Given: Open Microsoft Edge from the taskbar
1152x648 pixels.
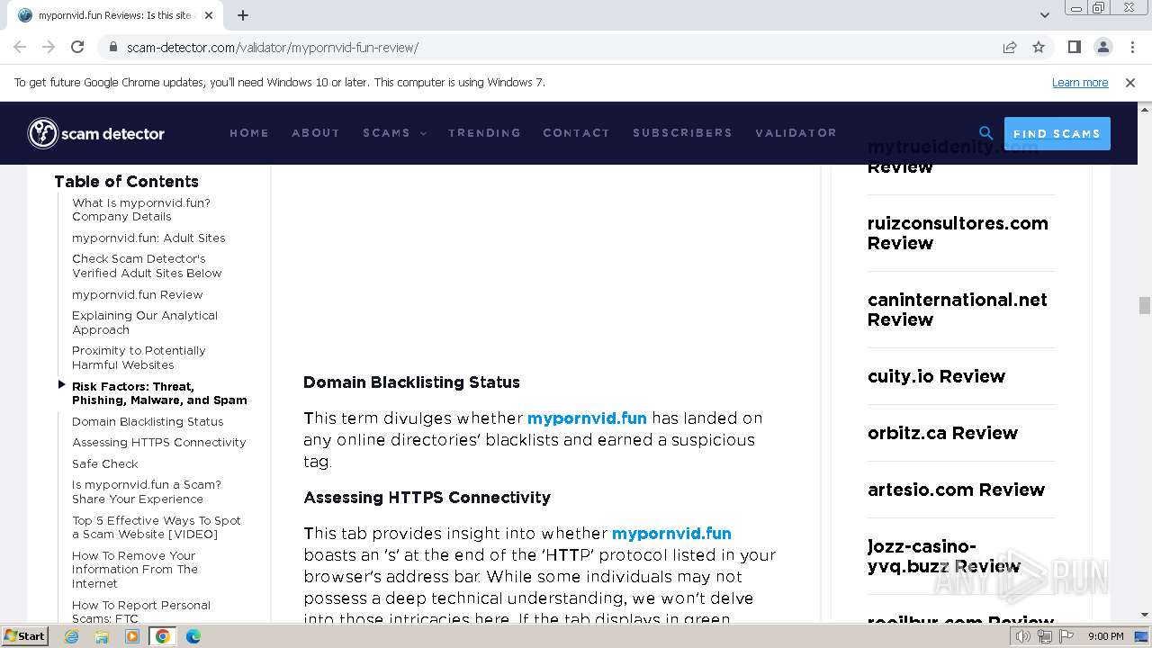Looking at the screenshot, I should [193, 635].
